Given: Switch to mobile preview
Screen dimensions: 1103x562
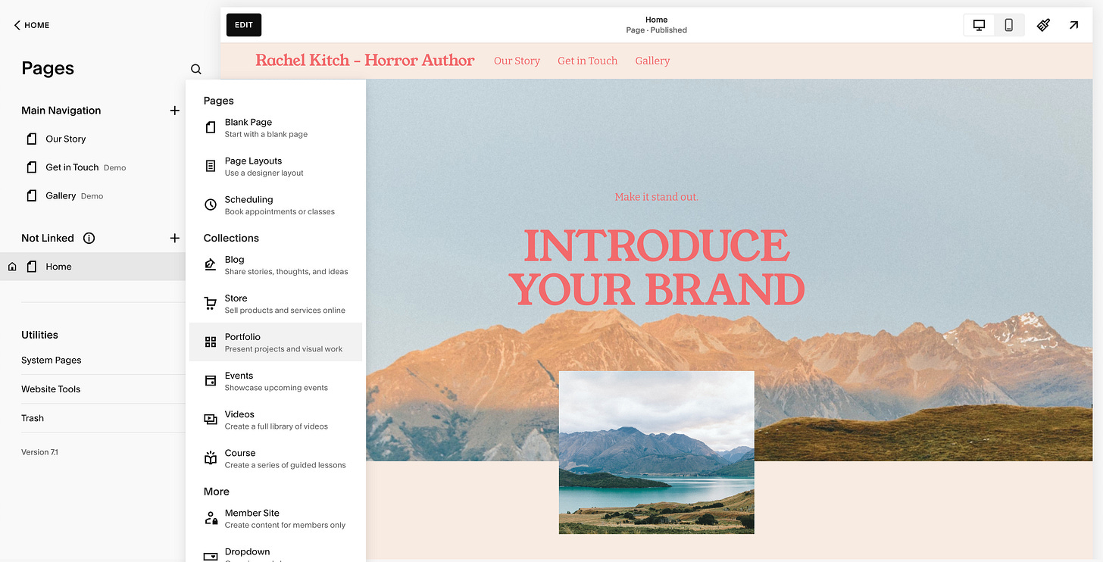Looking at the screenshot, I should pyautogui.click(x=1009, y=25).
